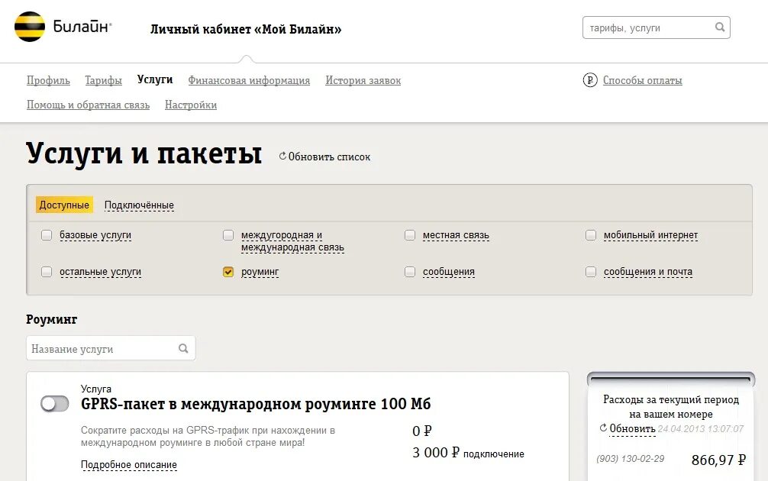768x481 pixels.
Task: Click the 866,97 ₽ expense amount
Action: tap(718, 460)
